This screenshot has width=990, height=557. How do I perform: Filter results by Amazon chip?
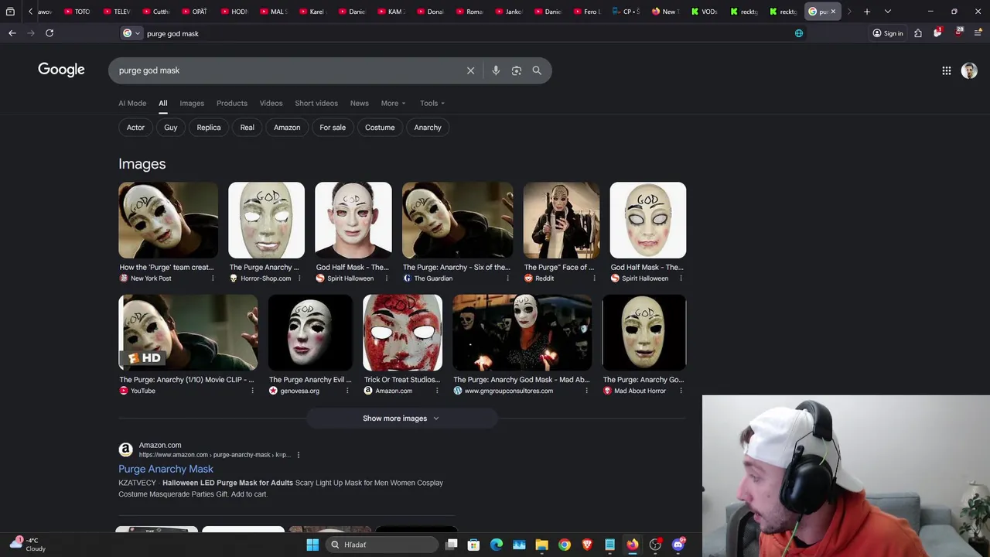pyautogui.click(x=287, y=128)
